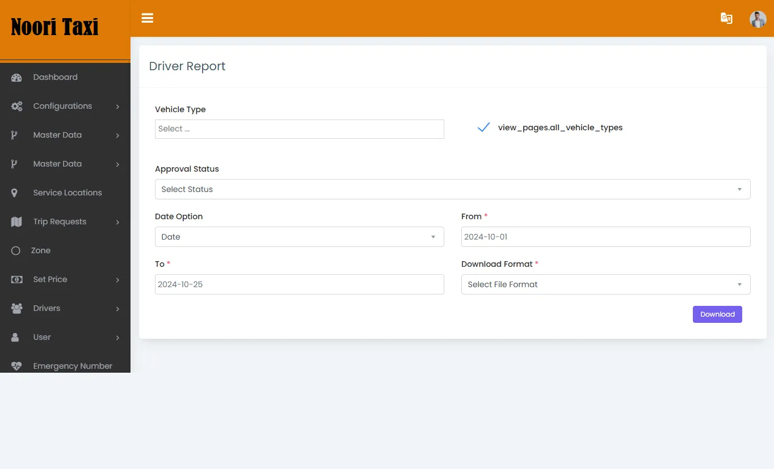This screenshot has height=469, width=774.
Task: Click the Download button
Action: pyautogui.click(x=717, y=314)
